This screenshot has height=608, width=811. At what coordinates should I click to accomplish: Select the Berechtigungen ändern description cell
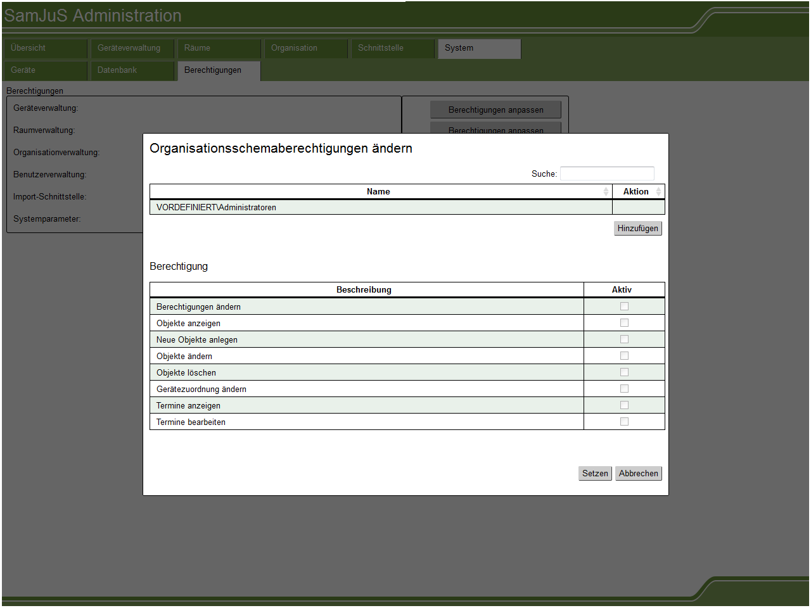(367, 307)
